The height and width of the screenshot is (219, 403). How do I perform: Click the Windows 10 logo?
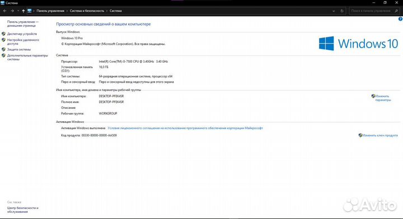358,44
